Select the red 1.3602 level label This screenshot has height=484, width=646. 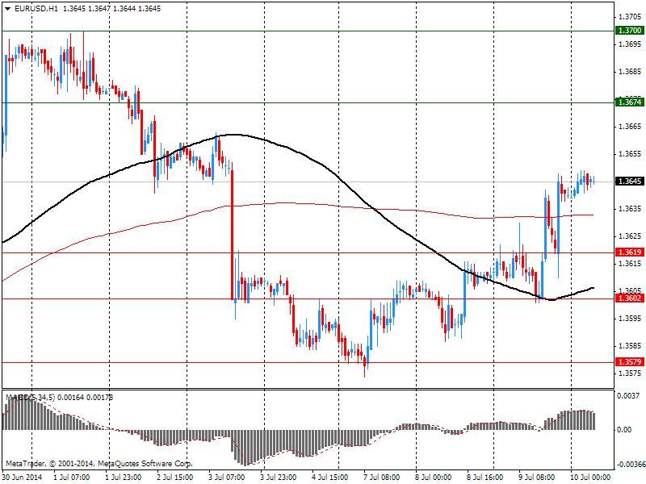click(630, 298)
